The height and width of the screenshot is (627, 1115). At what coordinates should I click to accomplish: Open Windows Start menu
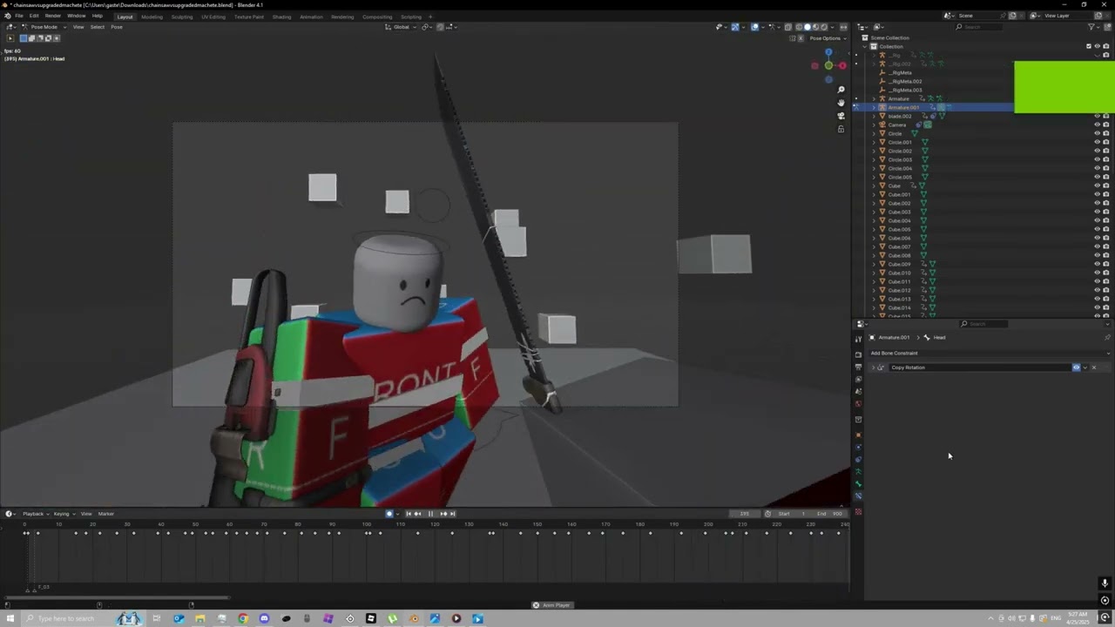click(x=10, y=618)
